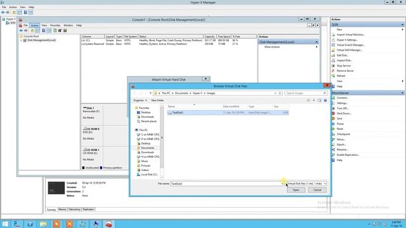This screenshot has width=406, height=228.
Task: Click Remove Server in Actions pane
Action: tap(345, 71)
